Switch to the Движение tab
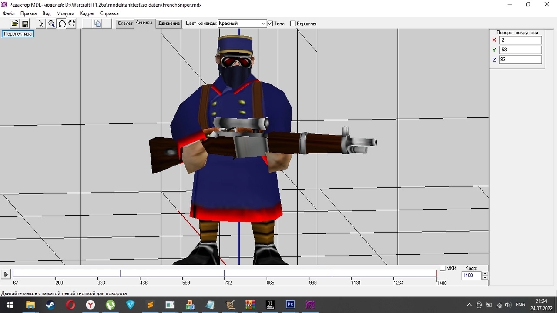This screenshot has width=557, height=313. 169,23
